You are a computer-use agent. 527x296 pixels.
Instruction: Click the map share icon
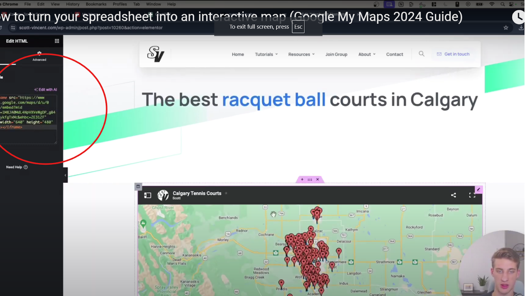[x=454, y=195]
